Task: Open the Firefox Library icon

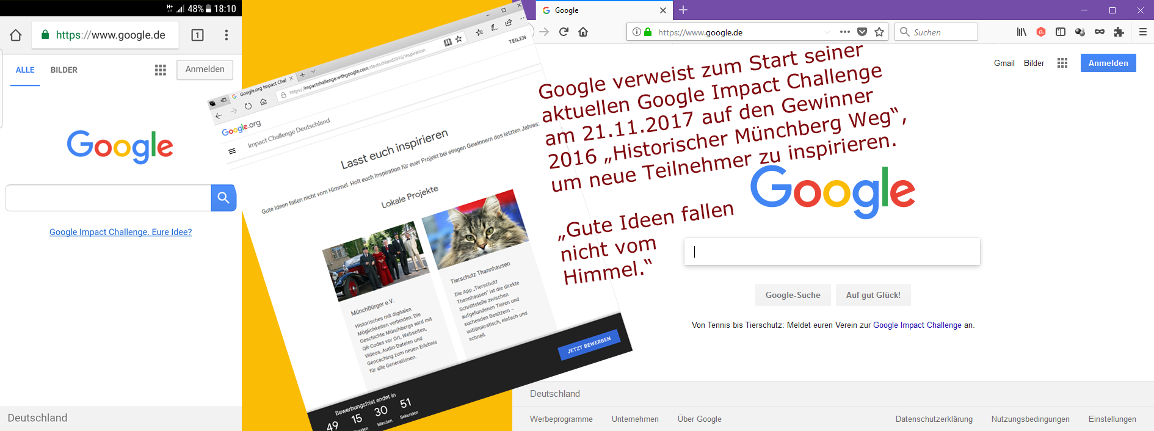Action: pyautogui.click(x=1022, y=32)
